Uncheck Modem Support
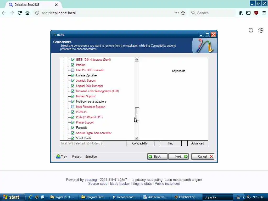This screenshot has width=268, height=201. pyautogui.click(x=73, y=96)
